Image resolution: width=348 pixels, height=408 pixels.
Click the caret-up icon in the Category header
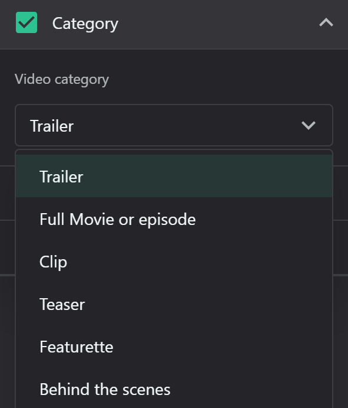(326, 22)
